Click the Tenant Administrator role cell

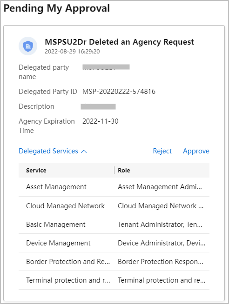[x=160, y=225]
